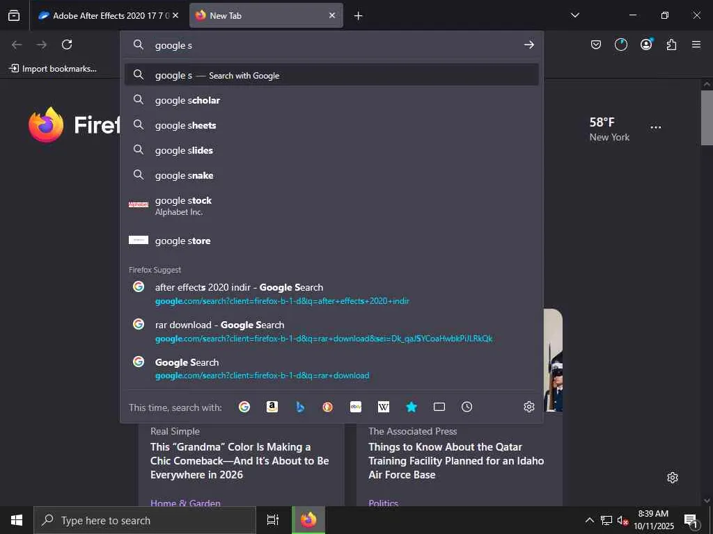Select Bing in the search-with row
The image size is (713, 534).
tap(300, 407)
